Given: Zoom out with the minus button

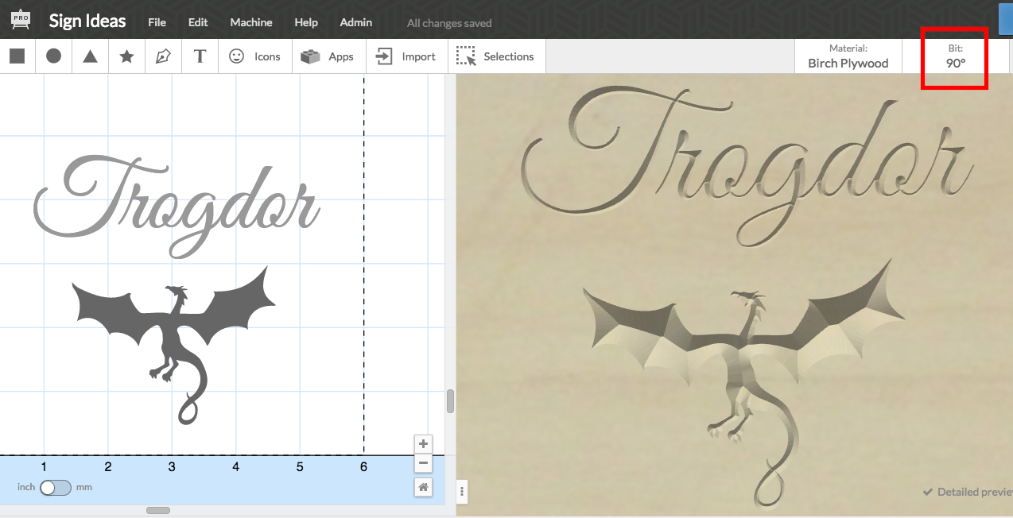Looking at the screenshot, I should click(x=424, y=463).
